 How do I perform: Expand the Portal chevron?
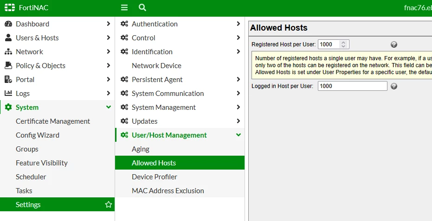108,80
